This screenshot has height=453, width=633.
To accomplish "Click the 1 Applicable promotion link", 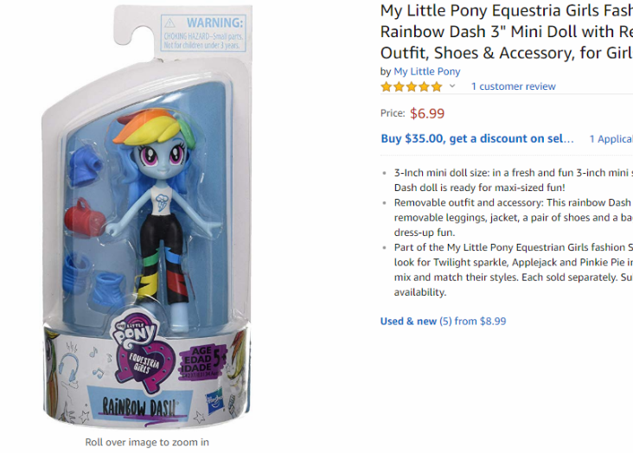I will [611, 139].
